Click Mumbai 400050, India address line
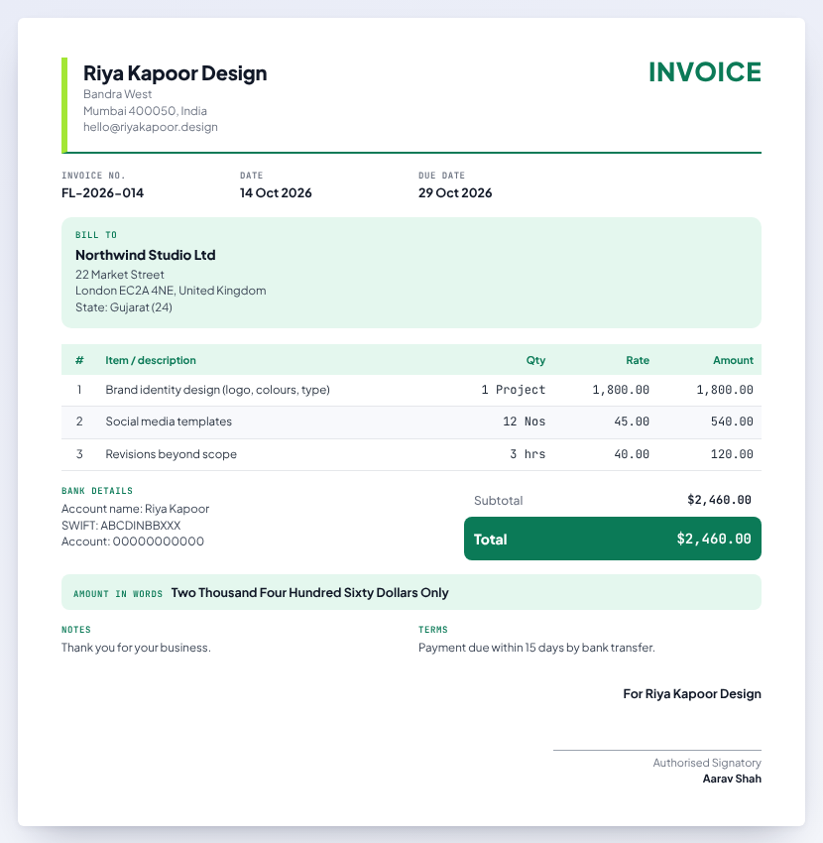 click(x=145, y=111)
